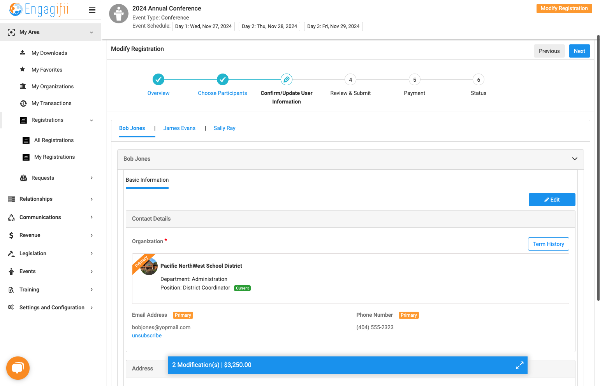Switch to Bob Jones participant tab
The width and height of the screenshot is (600, 386).
(132, 128)
